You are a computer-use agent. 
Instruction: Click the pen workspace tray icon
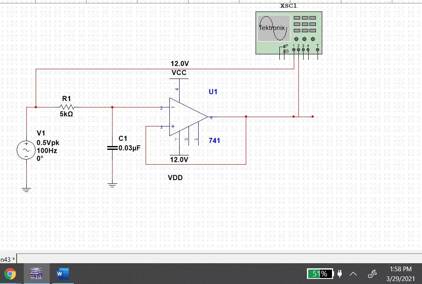(372, 274)
